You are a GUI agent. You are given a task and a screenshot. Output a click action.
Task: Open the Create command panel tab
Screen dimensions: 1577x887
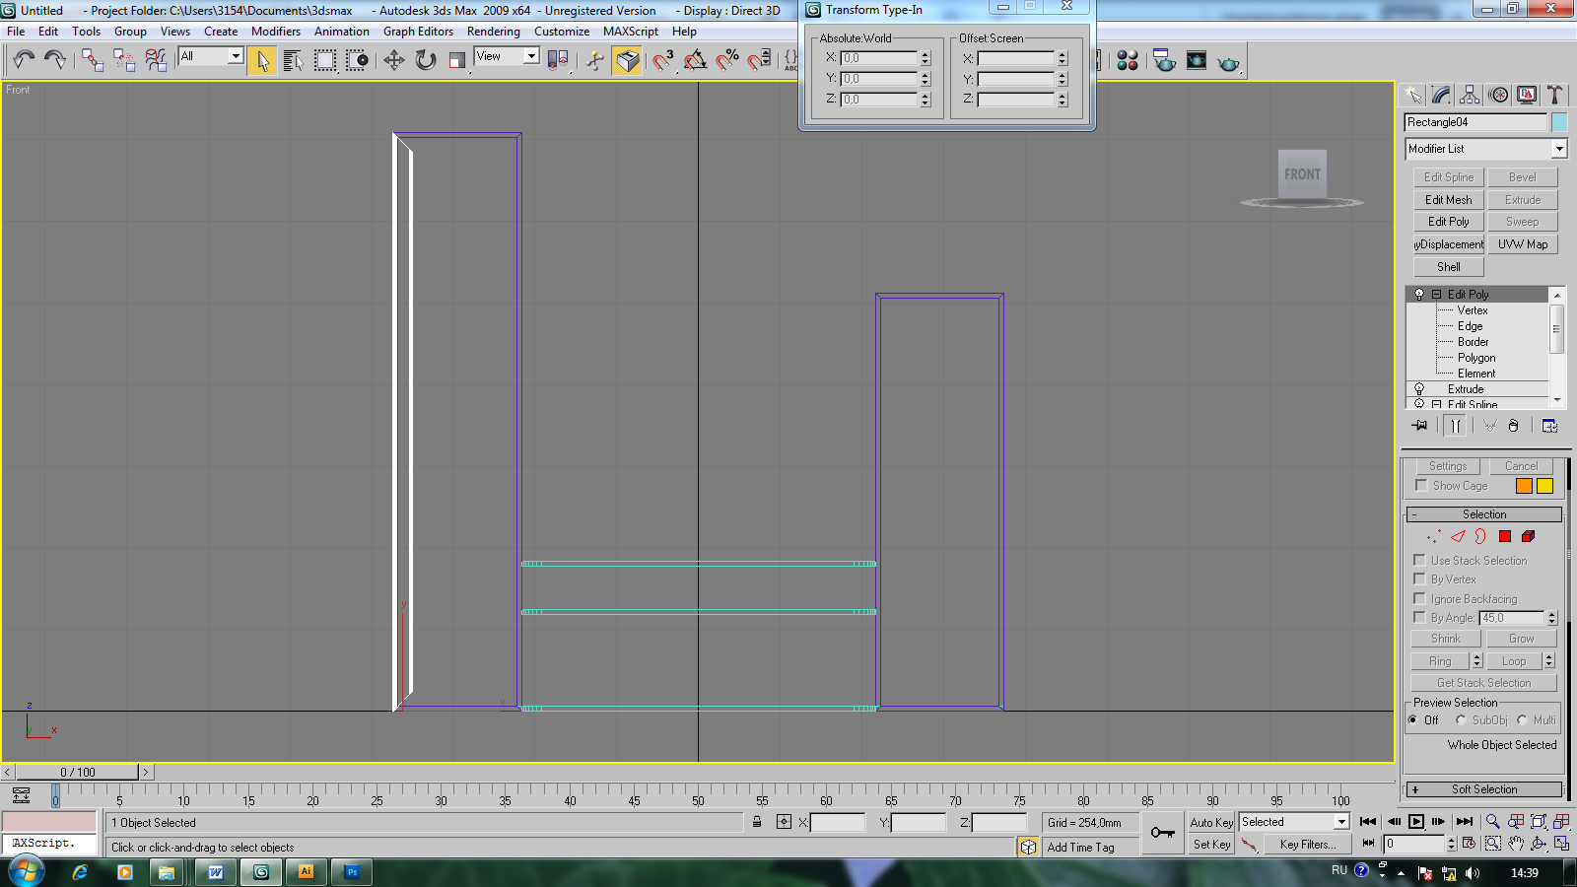coord(1413,95)
